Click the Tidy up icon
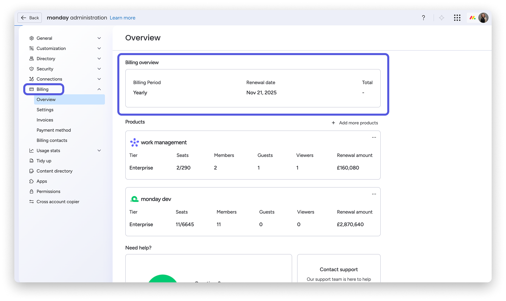This screenshot has height=301, width=506. click(x=32, y=161)
